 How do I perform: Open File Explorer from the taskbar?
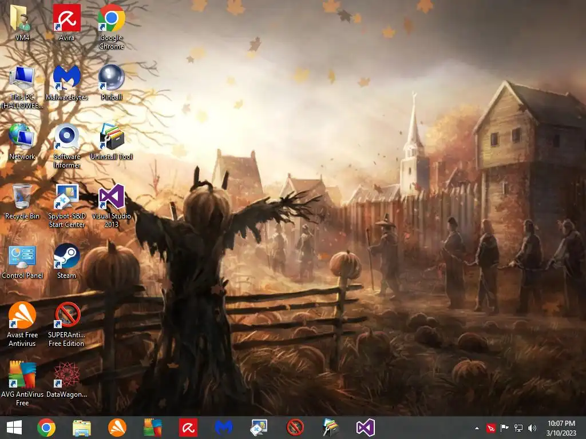[x=82, y=428]
